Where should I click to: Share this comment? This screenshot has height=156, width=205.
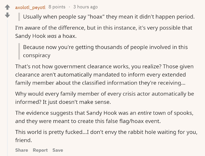pyautogui.click(x=21, y=150)
